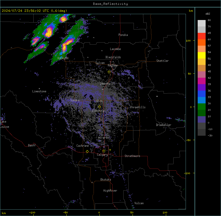Click the orange 57-60 dBZ legend swatch
This screenshot has width=221, height=216.
(x=202, y=42)
